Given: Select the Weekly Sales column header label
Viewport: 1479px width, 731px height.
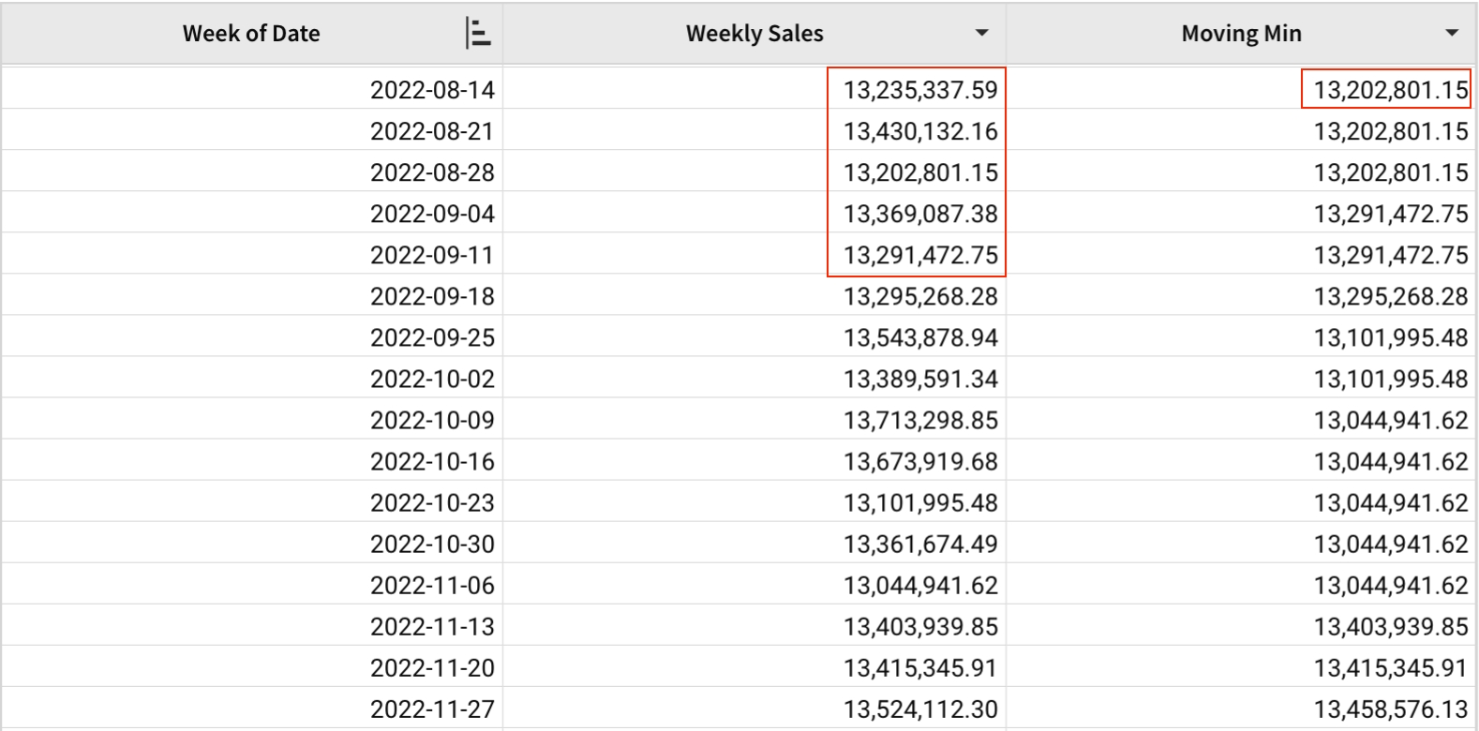Looking at the screenshot, I should coord(754,34).
